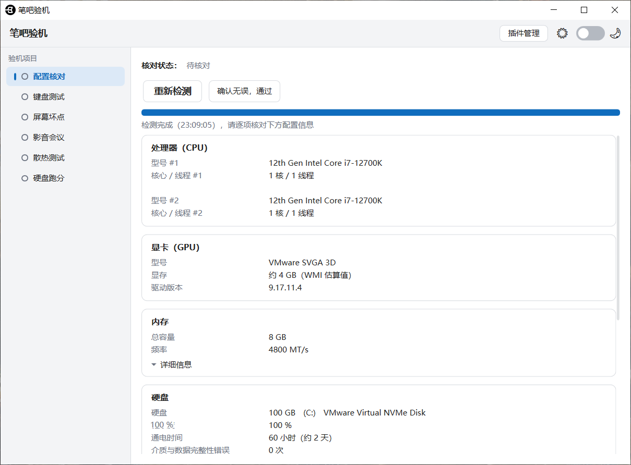Click the vertical scrollbar of config list

(x=618, y=228)
